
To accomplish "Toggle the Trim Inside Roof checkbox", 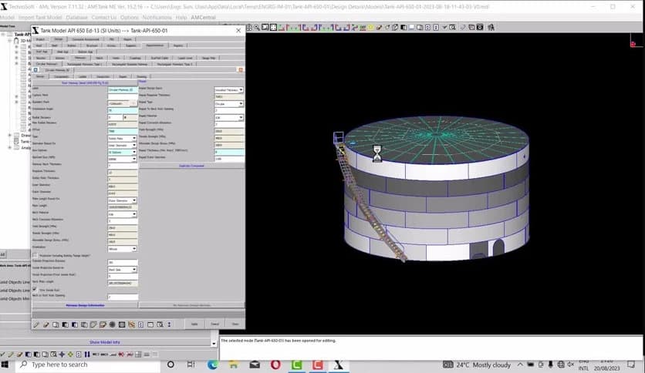I will coord(35,290).
